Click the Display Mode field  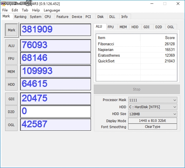(x=153, y=121)
